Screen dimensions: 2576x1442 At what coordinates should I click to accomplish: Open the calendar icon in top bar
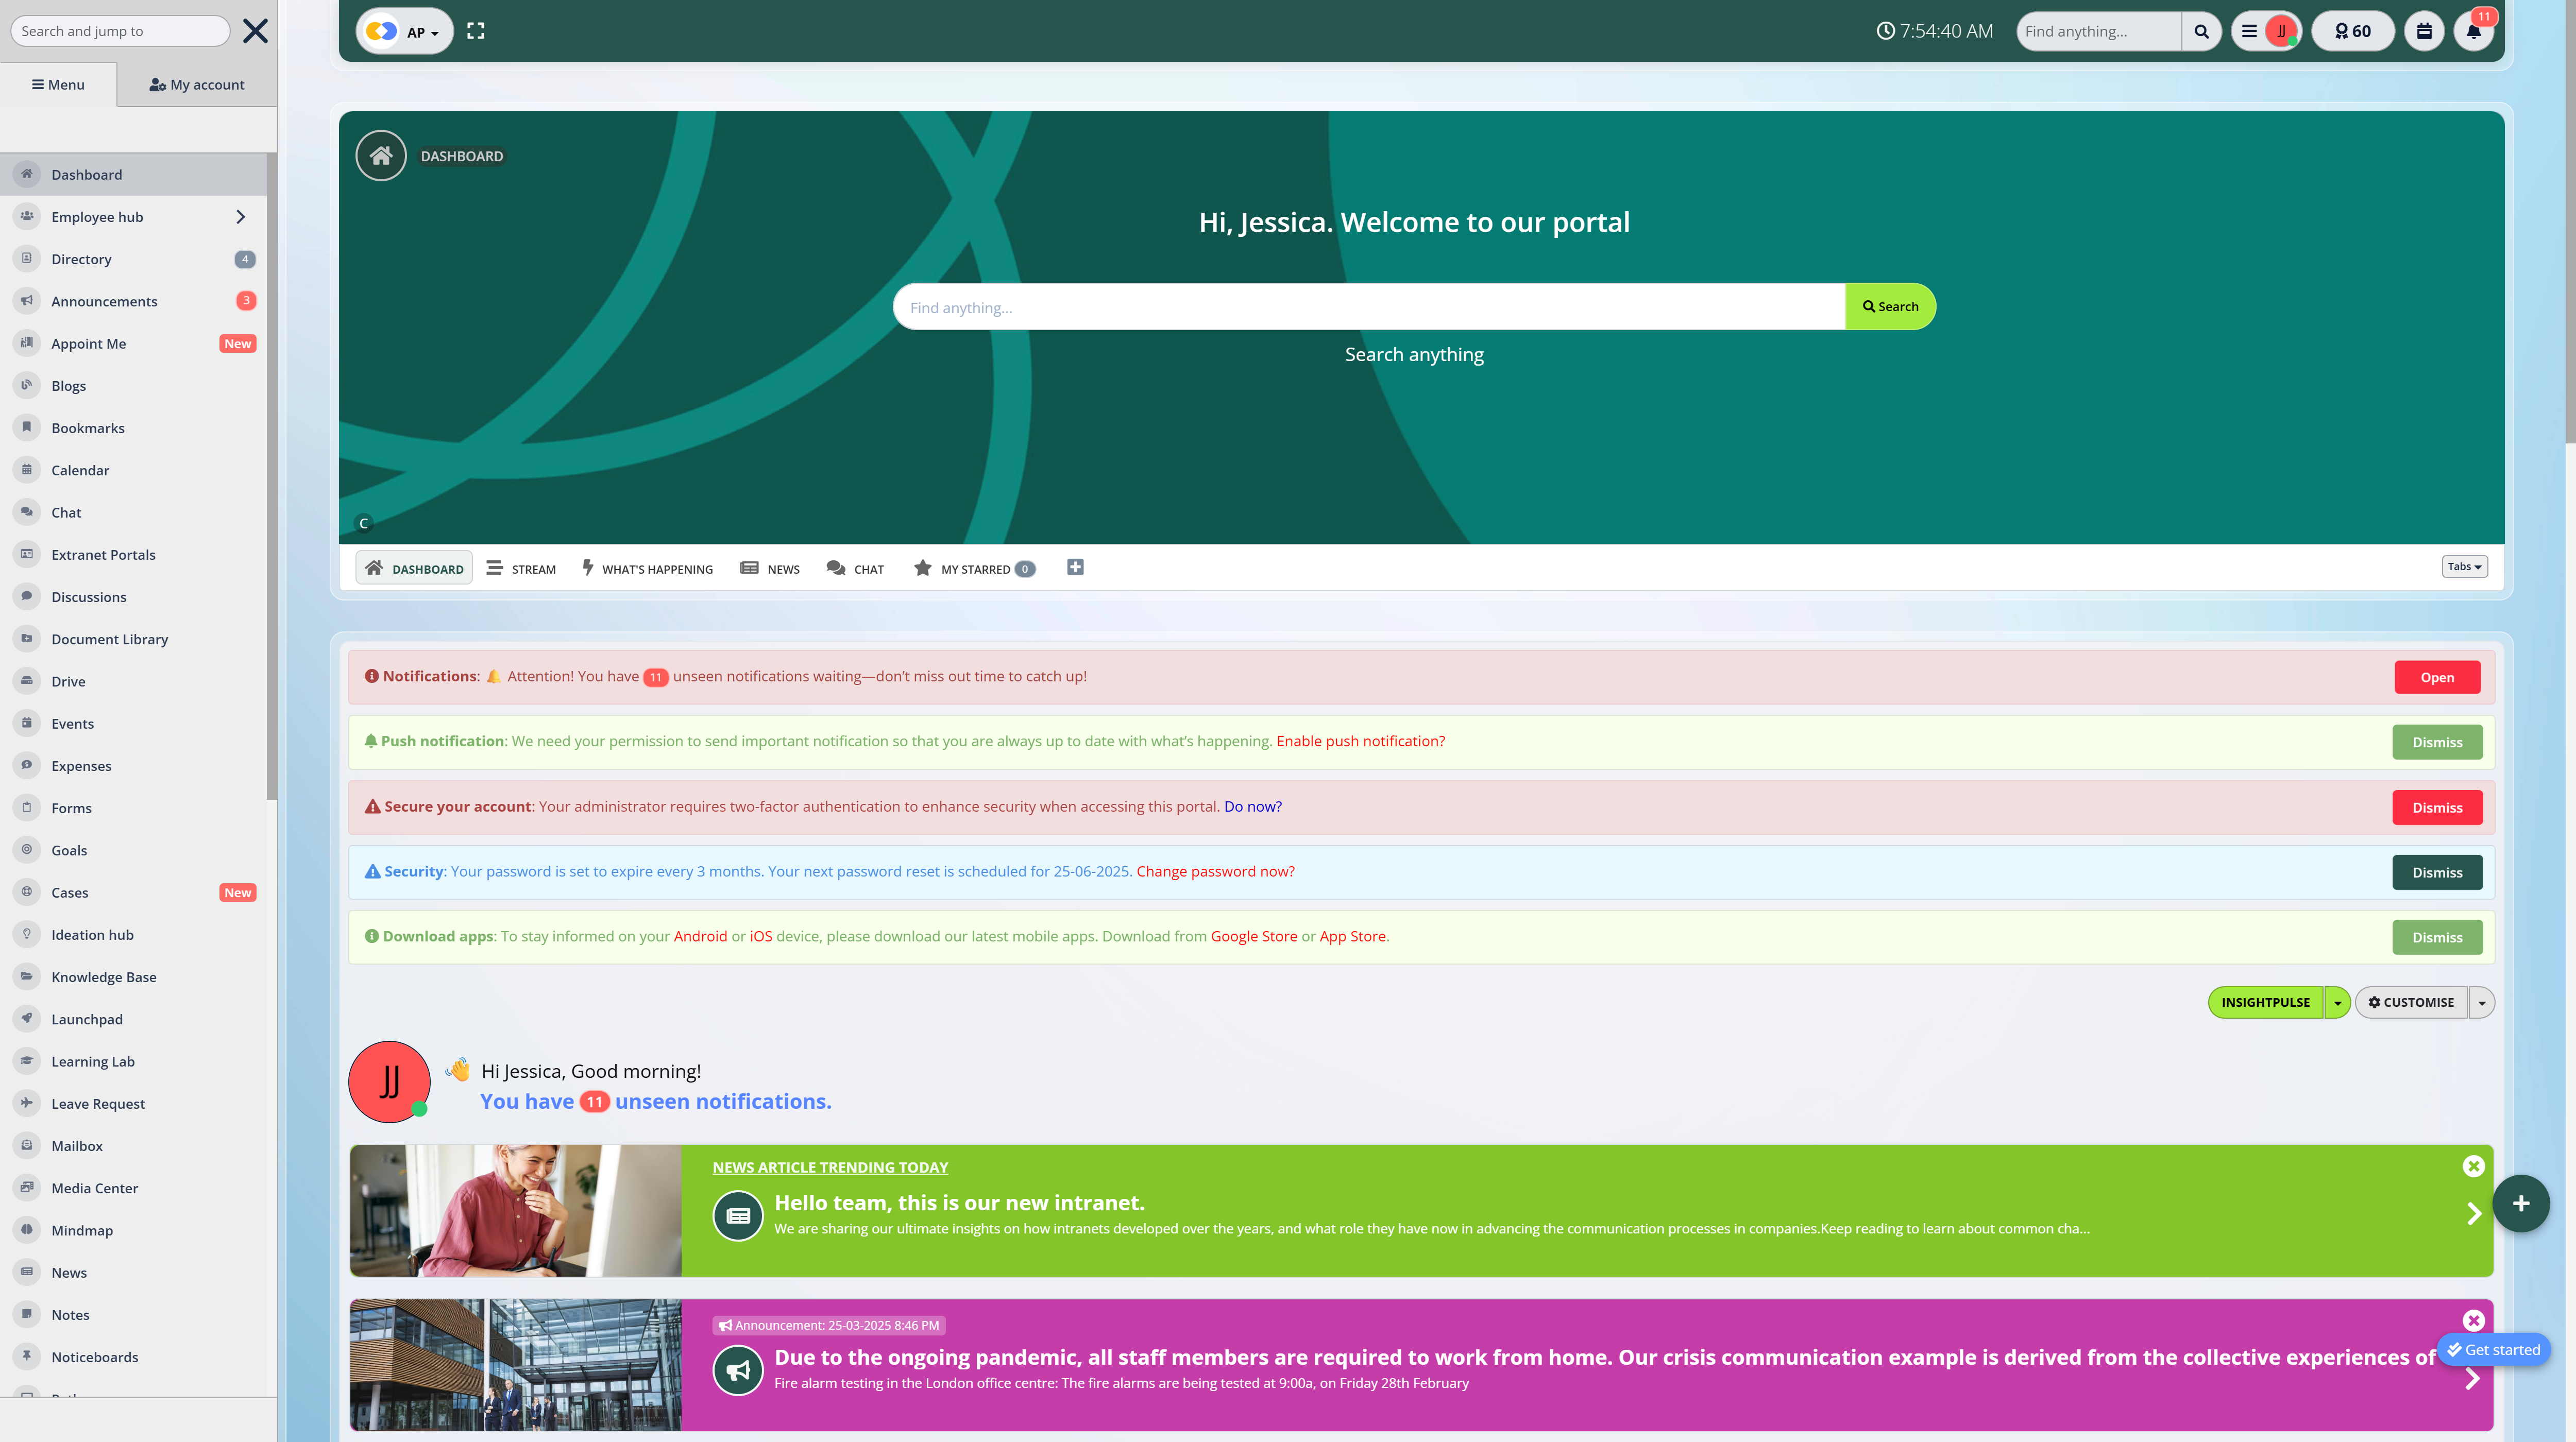[x=2424, y=31]
